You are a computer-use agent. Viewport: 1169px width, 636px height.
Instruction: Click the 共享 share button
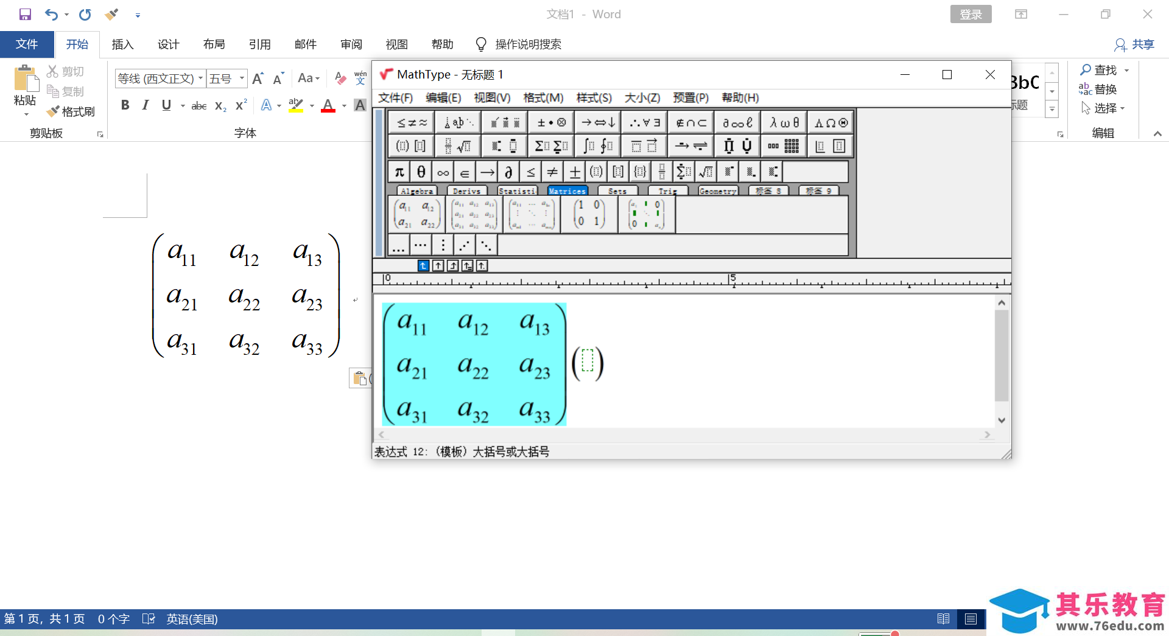coord(1134,44)
